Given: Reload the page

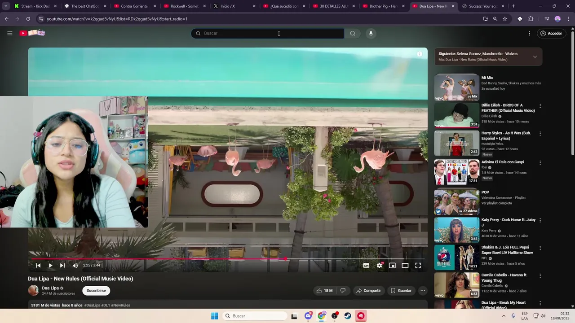Looking at the screenshot, I should click(x=28, y=19).
